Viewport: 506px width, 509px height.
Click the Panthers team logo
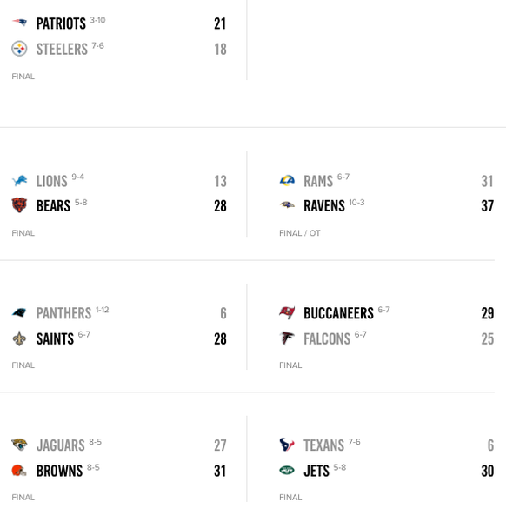coord(19,312)
